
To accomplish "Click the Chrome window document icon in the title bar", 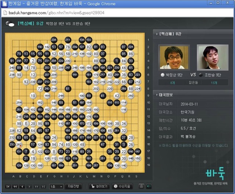I will click(x=4, y=4).
